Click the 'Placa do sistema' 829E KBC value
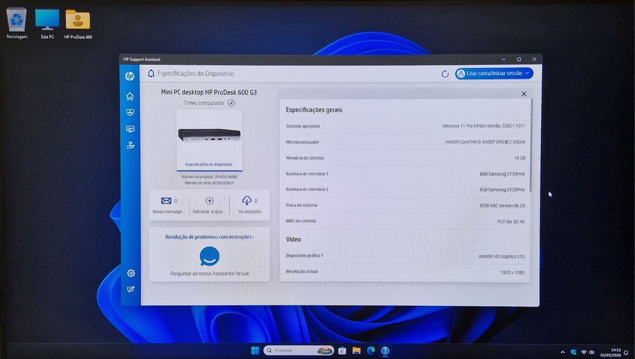The image size is (635, 359). click(502, 206)
